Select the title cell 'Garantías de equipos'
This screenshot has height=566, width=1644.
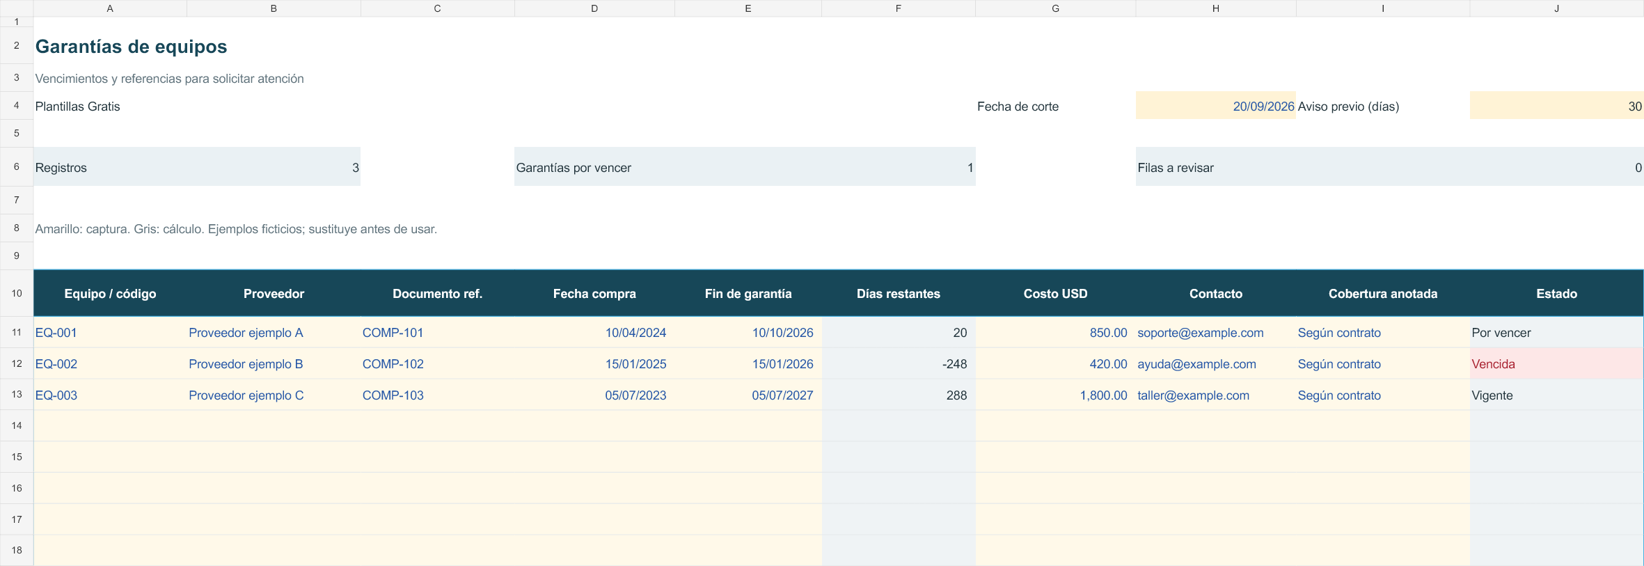click(131, 47)
